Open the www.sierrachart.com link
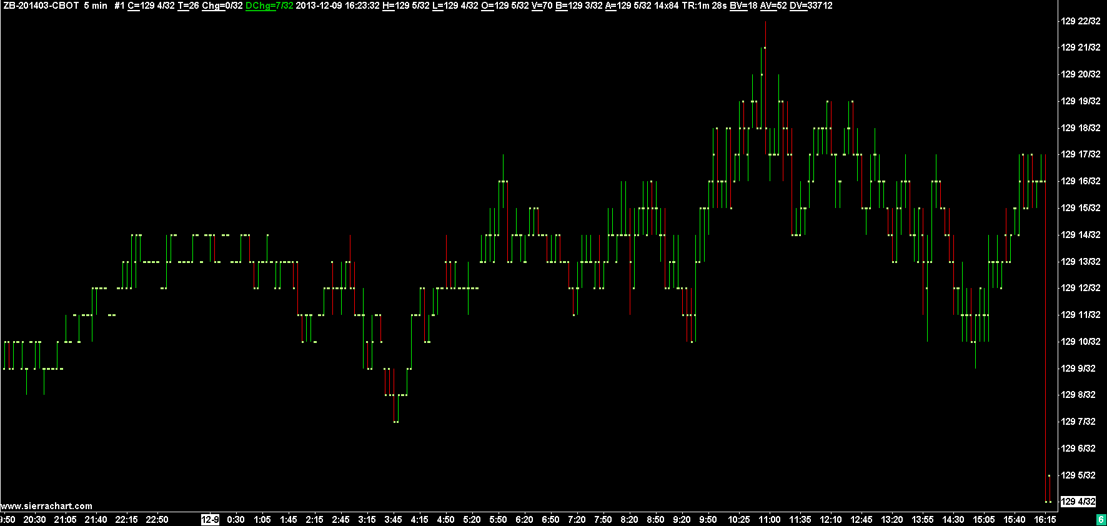 46,506
